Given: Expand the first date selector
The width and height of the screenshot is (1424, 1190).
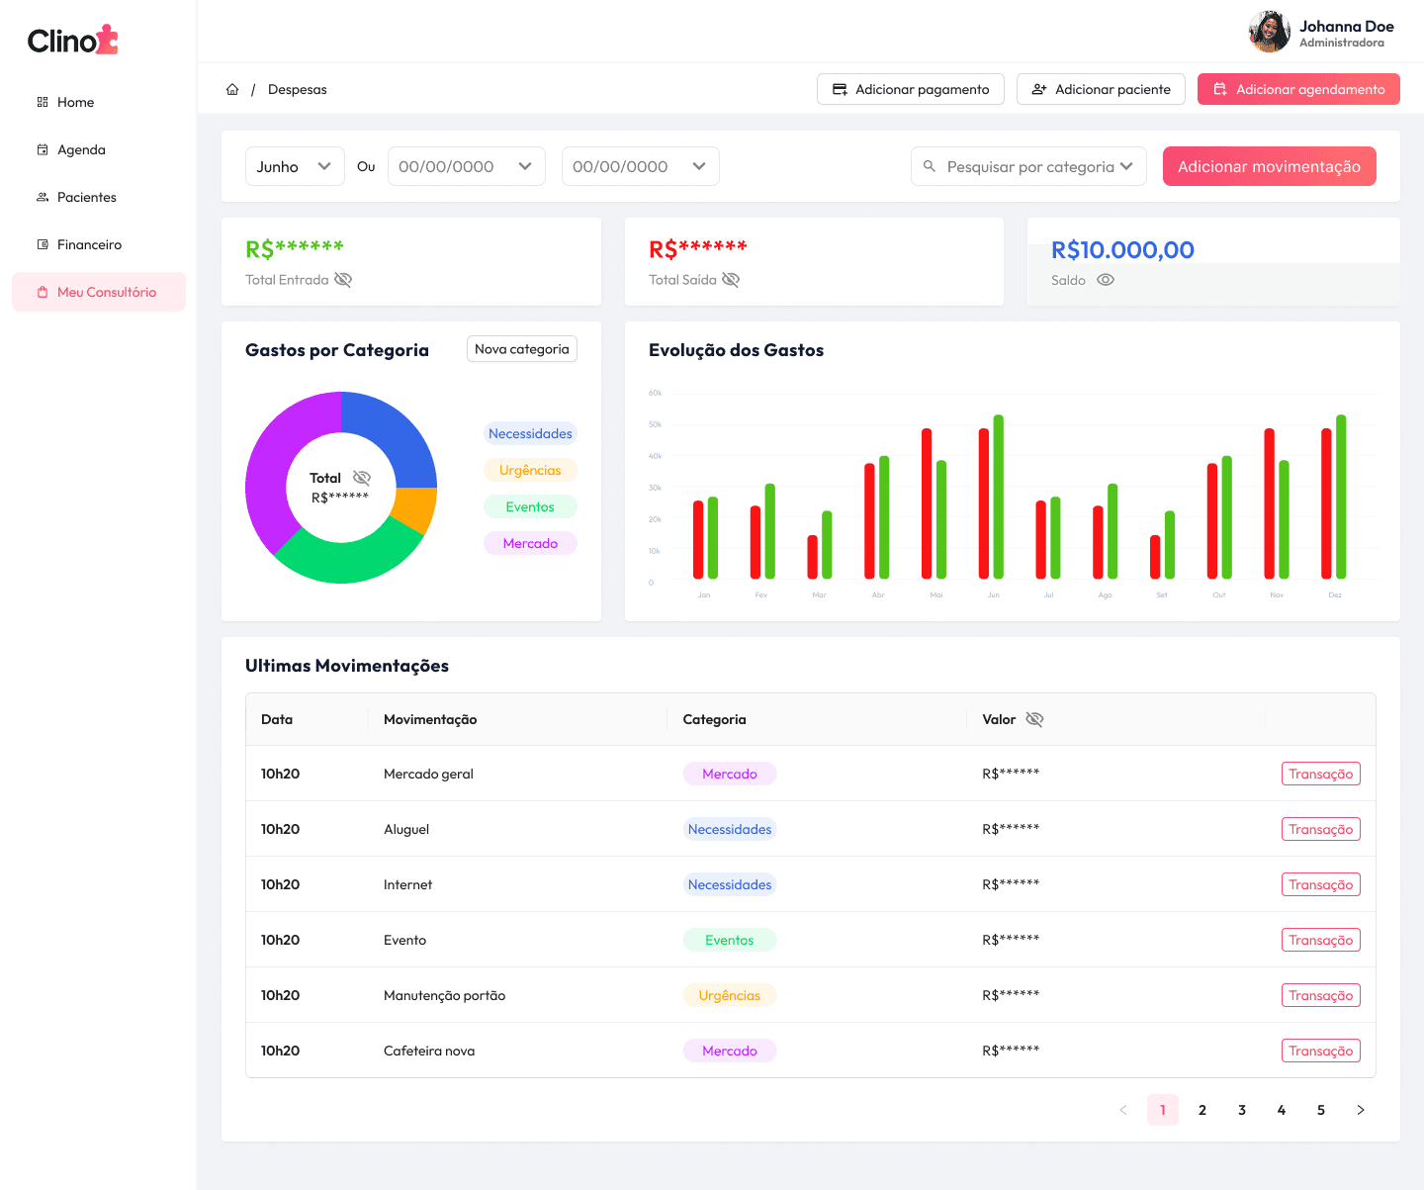Looking at the screenshot, I should point(466,166).
